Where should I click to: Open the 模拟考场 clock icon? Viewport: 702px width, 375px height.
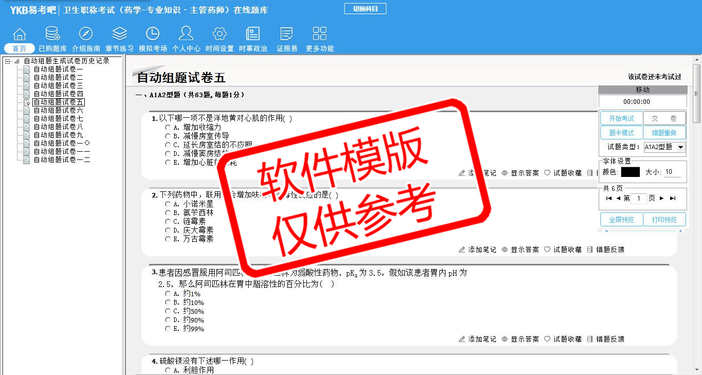click(x=153, y=34)
